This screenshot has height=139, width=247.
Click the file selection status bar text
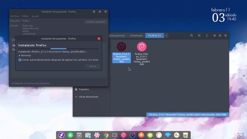188,115
